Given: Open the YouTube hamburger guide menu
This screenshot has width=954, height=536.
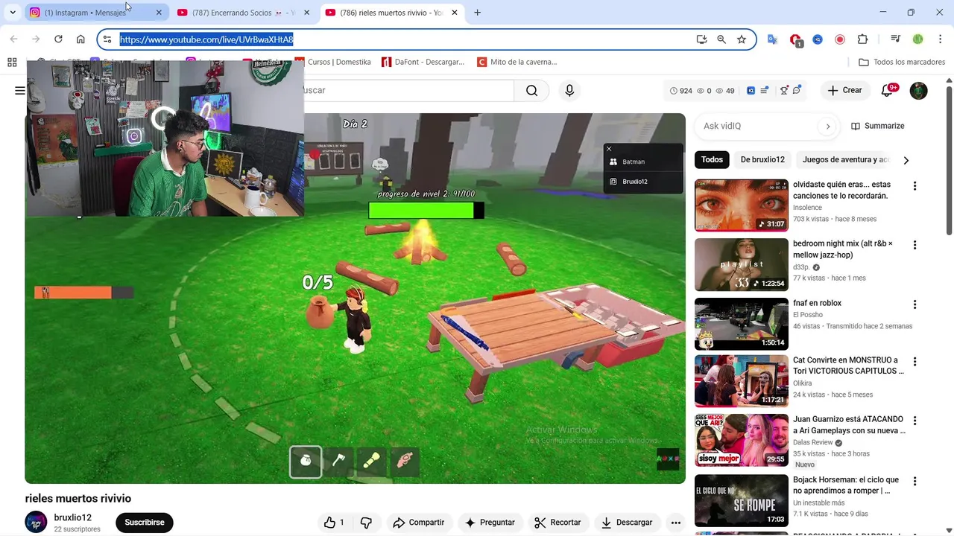Looking at the screenshot, I should tap(19, 91).
